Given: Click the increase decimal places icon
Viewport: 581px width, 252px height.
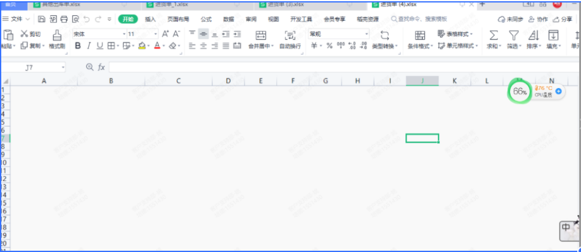Looking at the screenshot, I should click(x=352, y=46).
